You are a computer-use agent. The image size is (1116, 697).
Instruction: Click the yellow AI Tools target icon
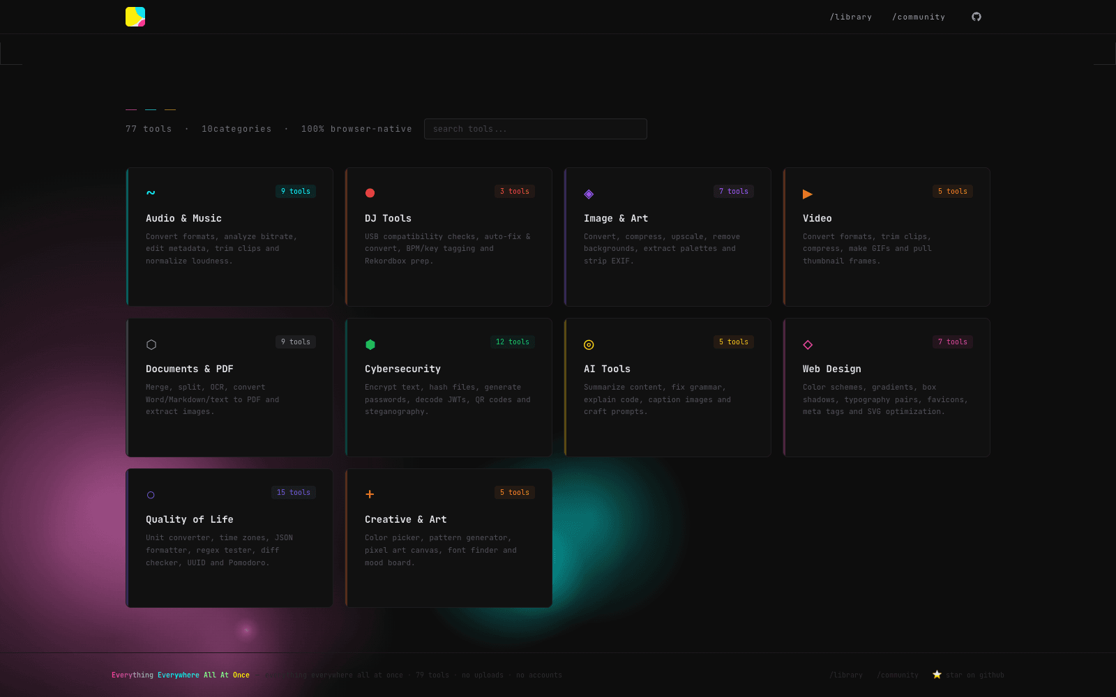click(589, 344)
